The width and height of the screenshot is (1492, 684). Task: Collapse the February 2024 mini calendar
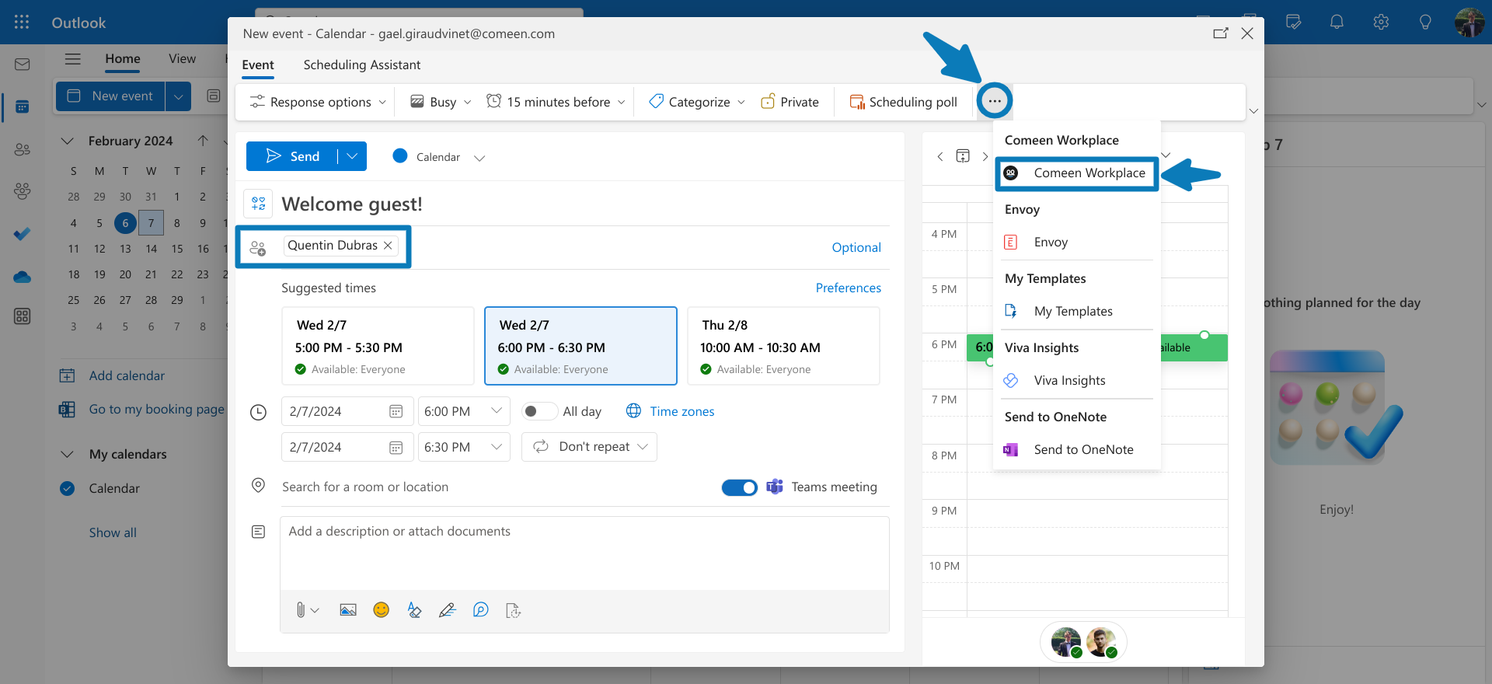(68, 141)
